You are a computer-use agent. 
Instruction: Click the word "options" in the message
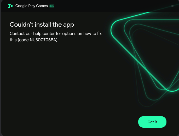coord(69,34)
